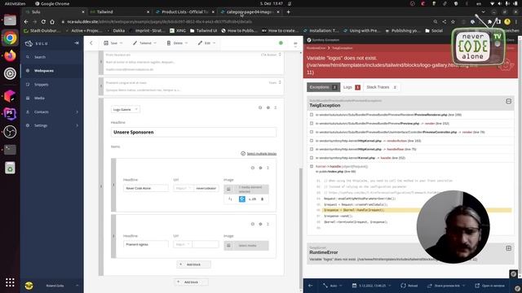Edit the Praesent egestas headline input
Viewport: 522px width, 293px height.
click(146, 244)
